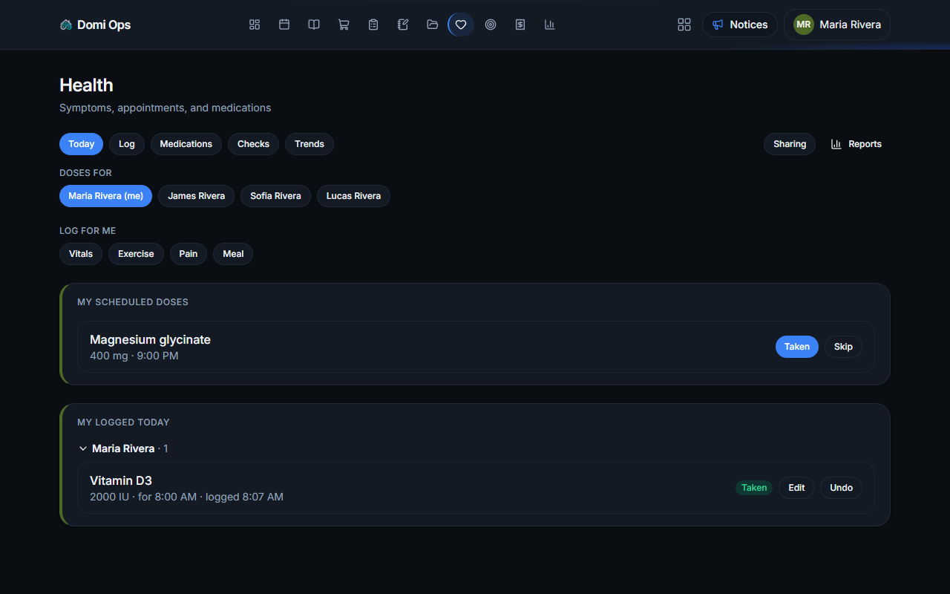950x594 pixels.
Task: Mark Magnesium glycinate as Taken
Action: [797, 347]
